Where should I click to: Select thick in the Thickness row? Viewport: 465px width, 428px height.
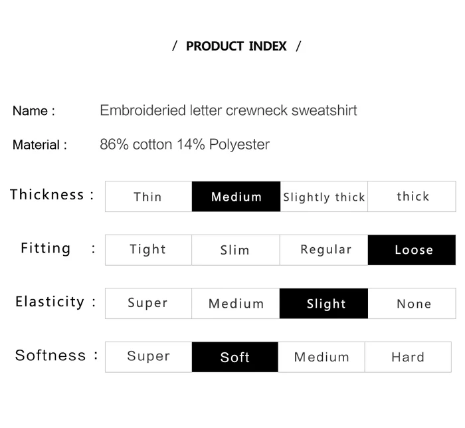pyautogui.click(x=413, y=197)
